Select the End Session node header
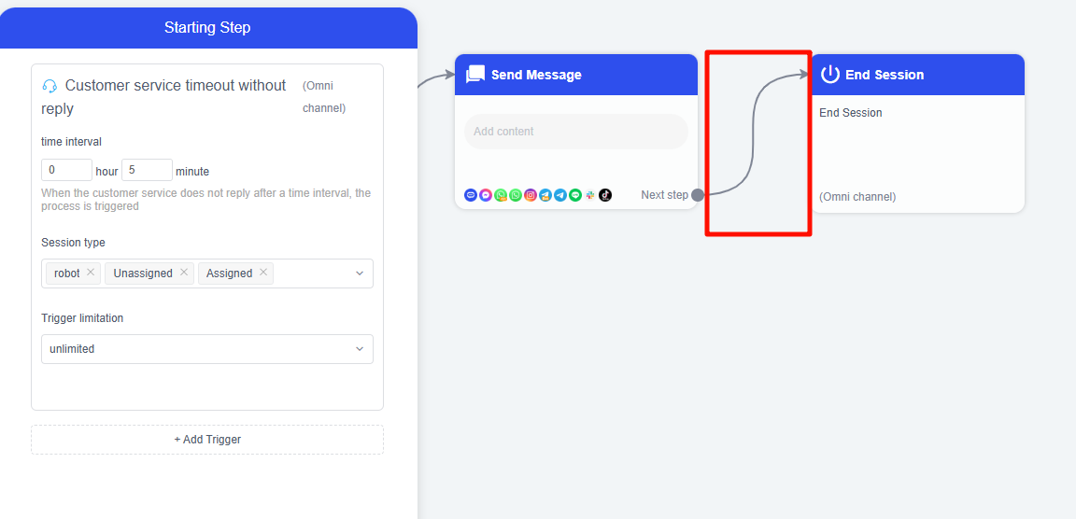 coord(917,75)
